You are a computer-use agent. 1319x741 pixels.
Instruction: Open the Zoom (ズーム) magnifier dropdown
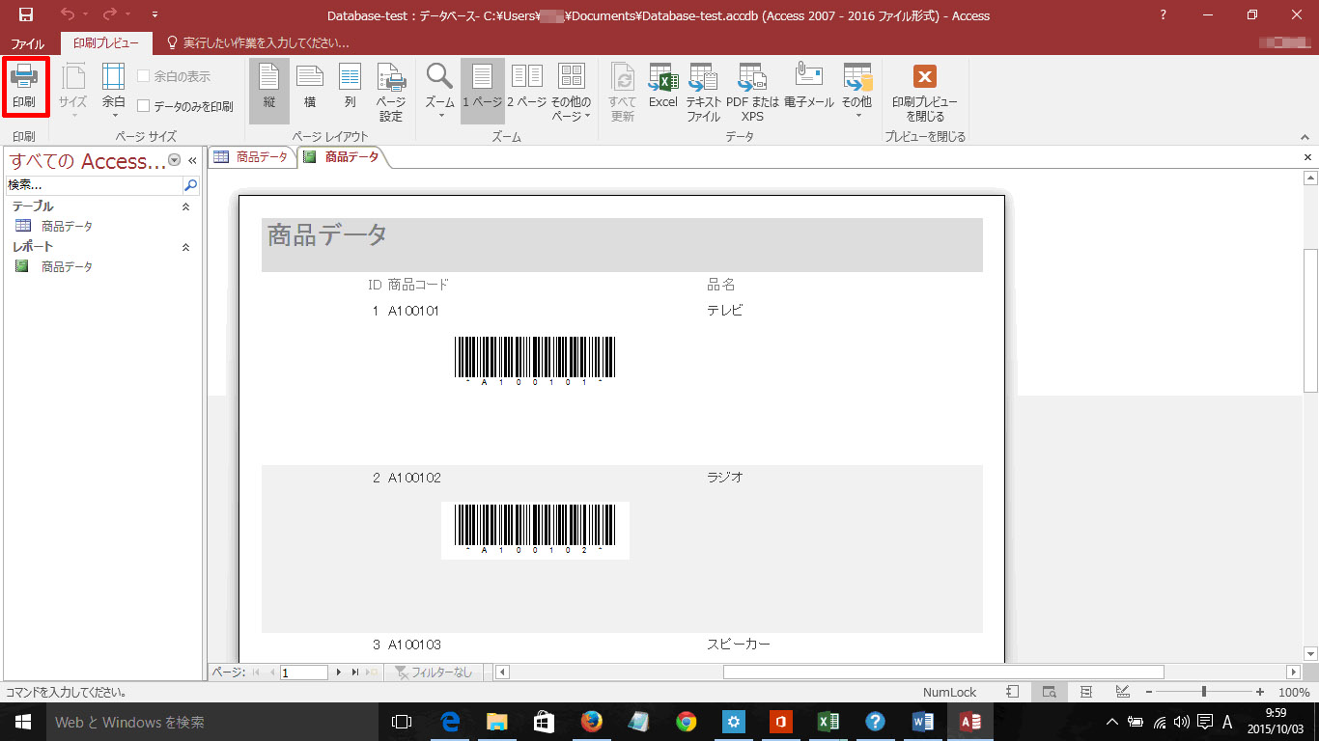[440, 92]
